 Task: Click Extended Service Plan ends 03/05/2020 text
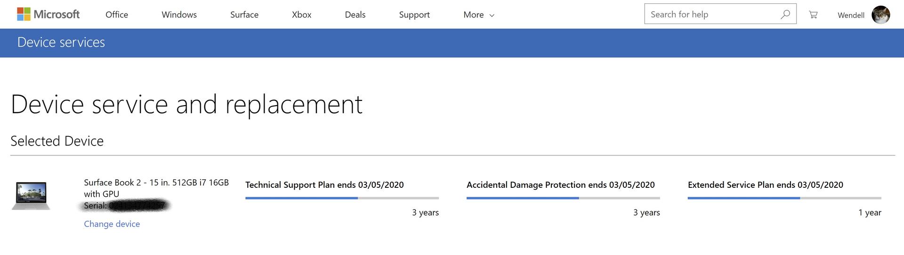click(x=766, y=185)
